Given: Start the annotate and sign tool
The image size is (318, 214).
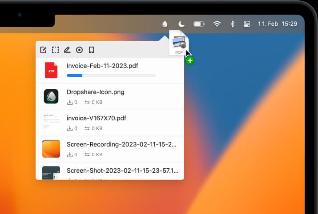Looking at the screenshot, I should point(67,50).
